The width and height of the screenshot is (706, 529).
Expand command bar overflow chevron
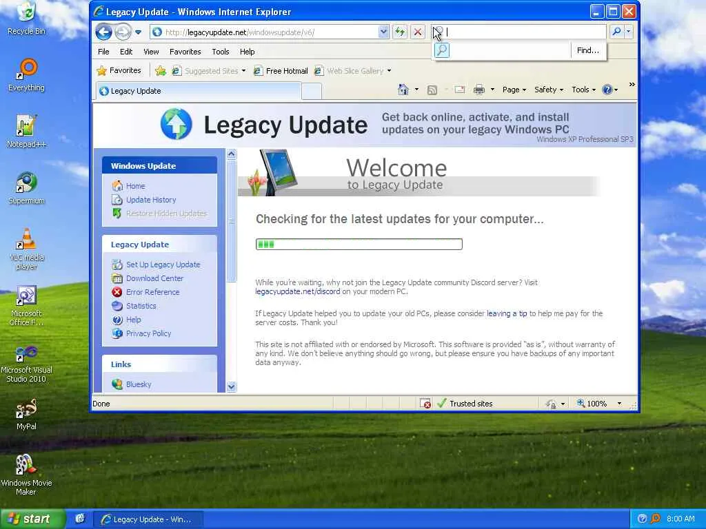pyautogui.click(x=632, y=85)
